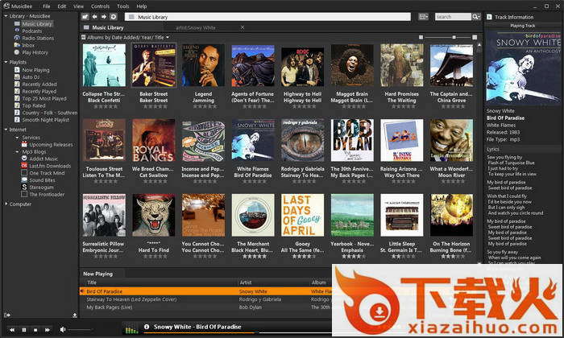Viewport: 564px width, 338px height.
Task: Collapse the Internet section
Action: [x=6, y=130]
